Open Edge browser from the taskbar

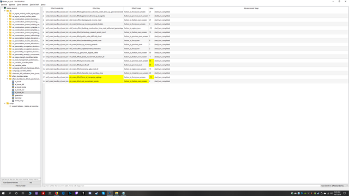click(x=63, y=193)
